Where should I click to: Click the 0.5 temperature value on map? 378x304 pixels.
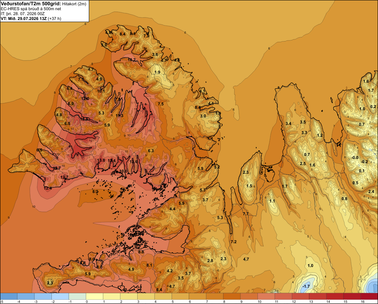pos(355,183)
